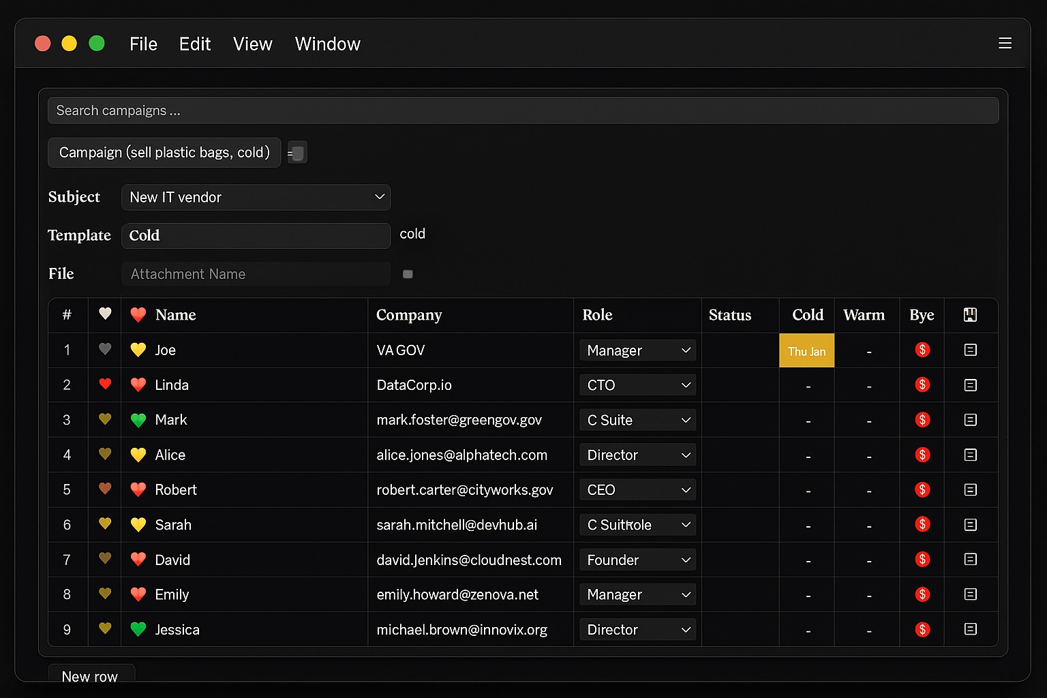Open the notes icon in Mark's row
The image size is (1047, 698).
(971, 420)
